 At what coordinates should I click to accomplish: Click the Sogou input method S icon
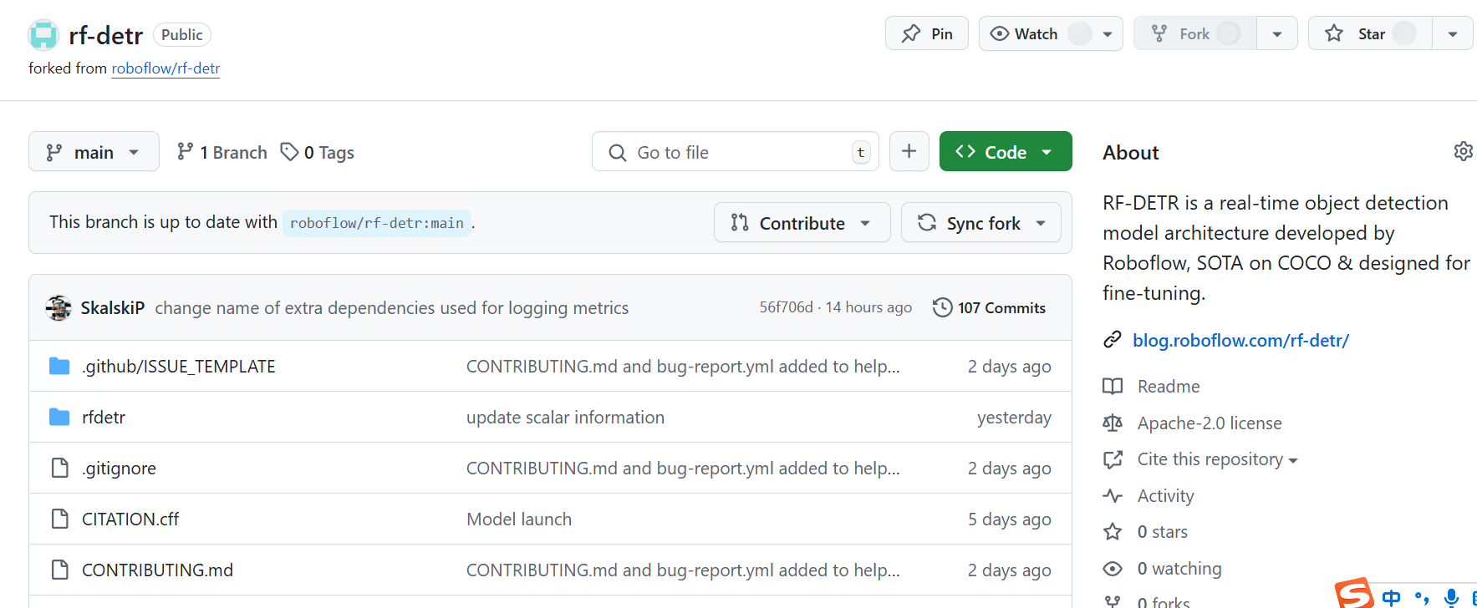1354,593
